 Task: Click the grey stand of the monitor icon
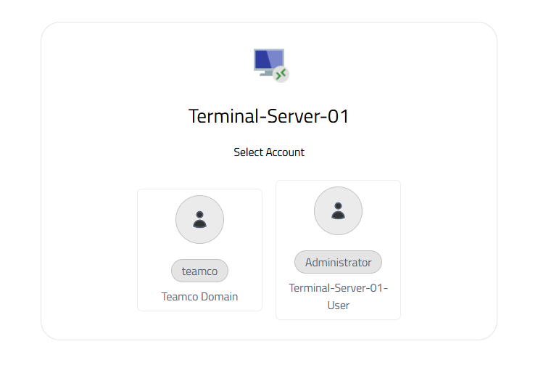[x=265, y=73]
